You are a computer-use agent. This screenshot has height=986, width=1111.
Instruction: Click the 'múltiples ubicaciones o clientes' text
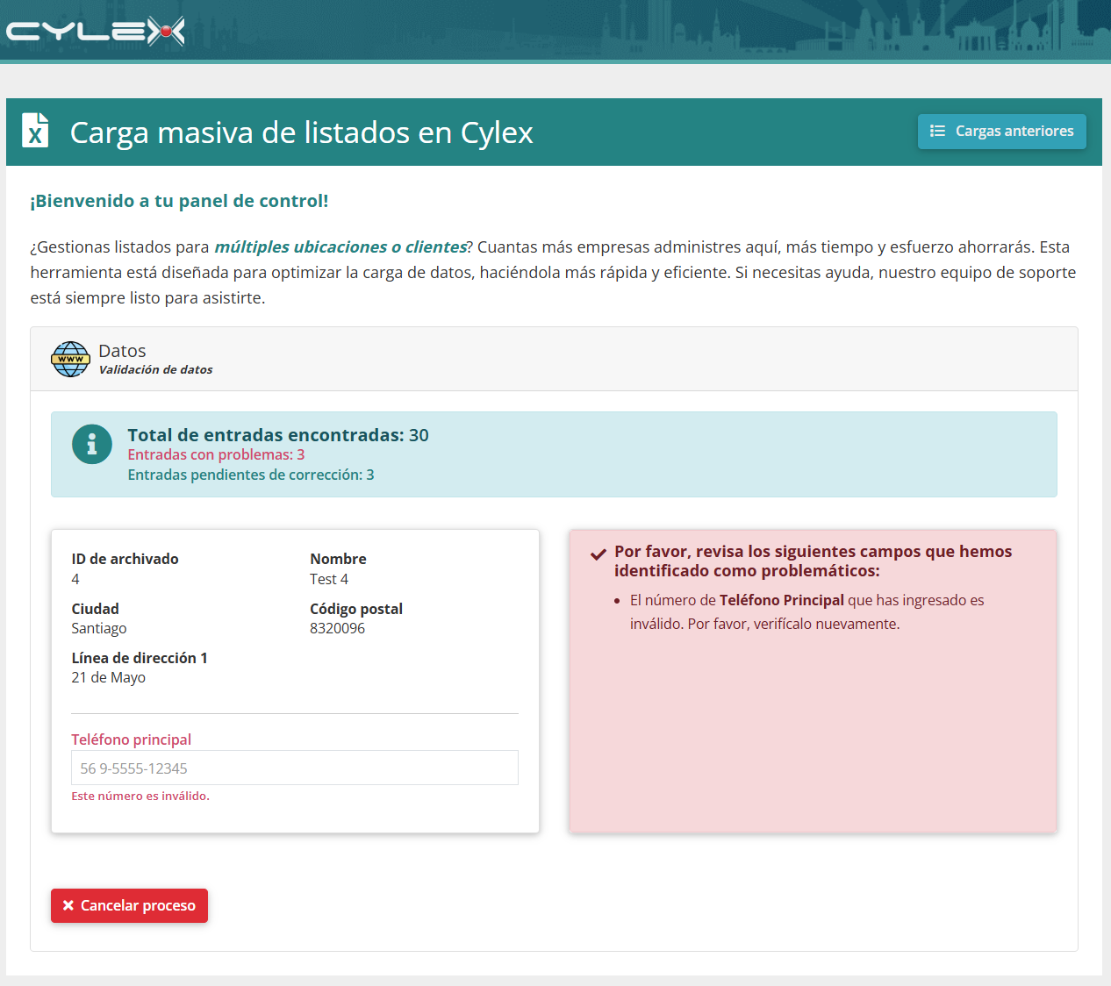coord(340,246)
